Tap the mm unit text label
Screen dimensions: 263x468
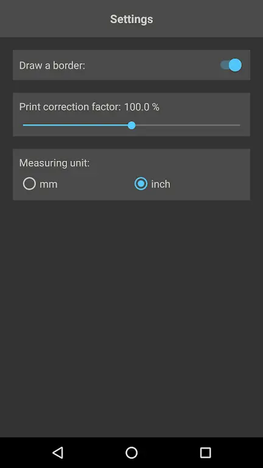48,184
